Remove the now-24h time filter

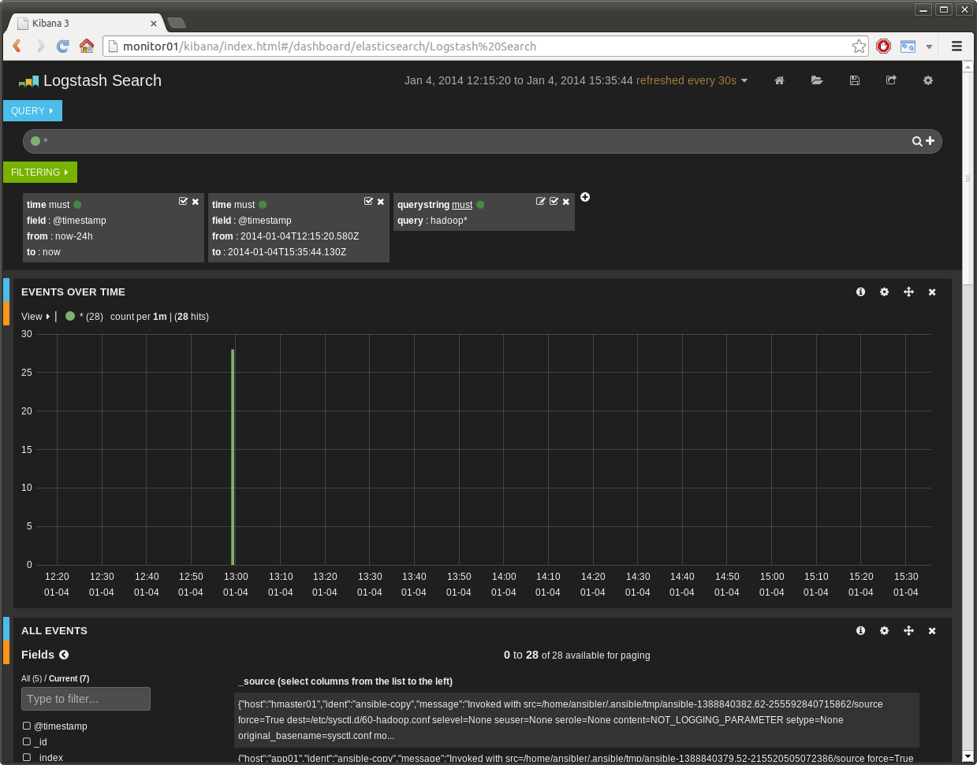(x=196, y=202)
